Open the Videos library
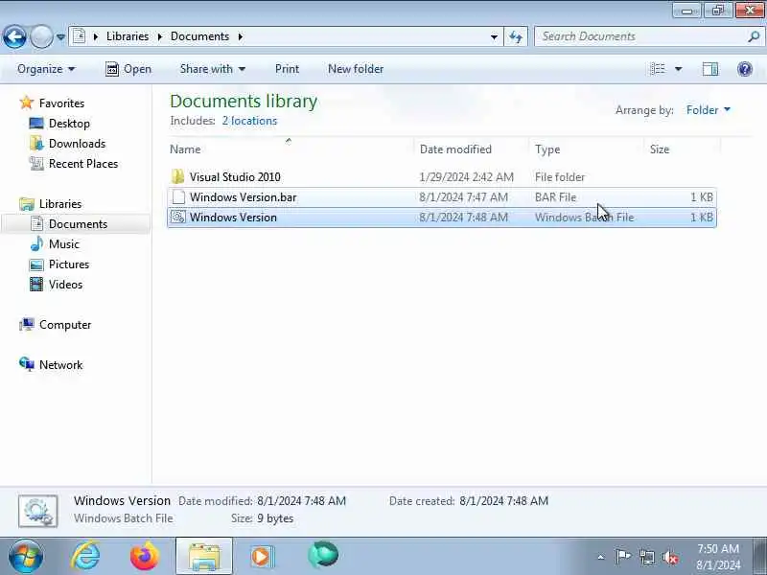This screenshot has height=575, width=767. pos(65,284)
